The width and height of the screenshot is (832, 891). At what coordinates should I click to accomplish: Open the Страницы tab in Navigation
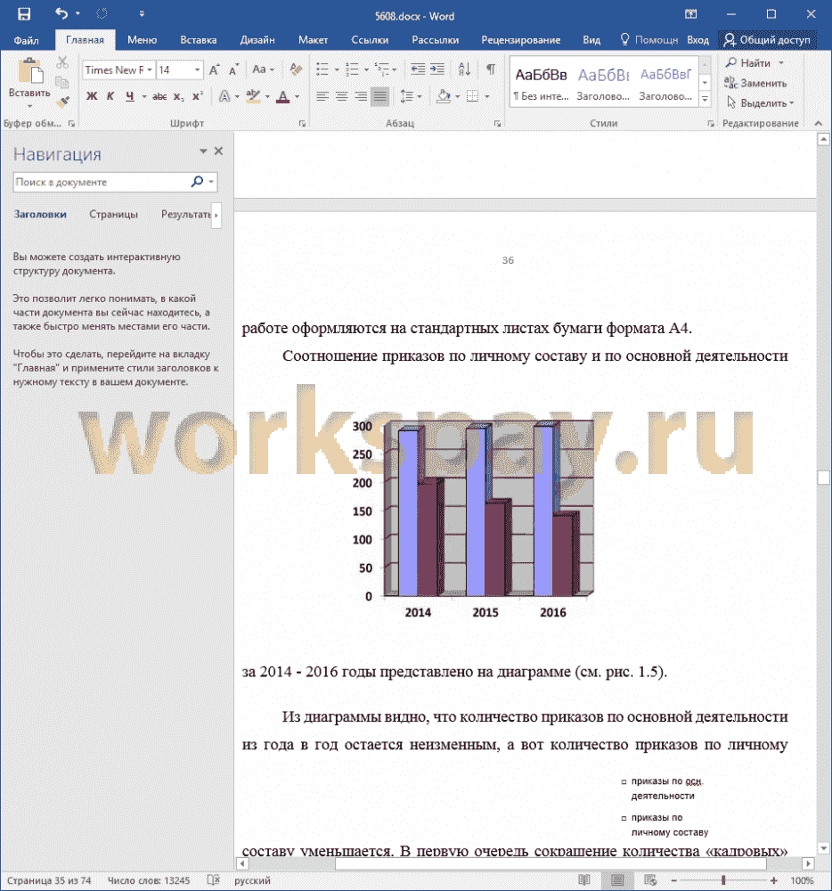coord(114,214)
